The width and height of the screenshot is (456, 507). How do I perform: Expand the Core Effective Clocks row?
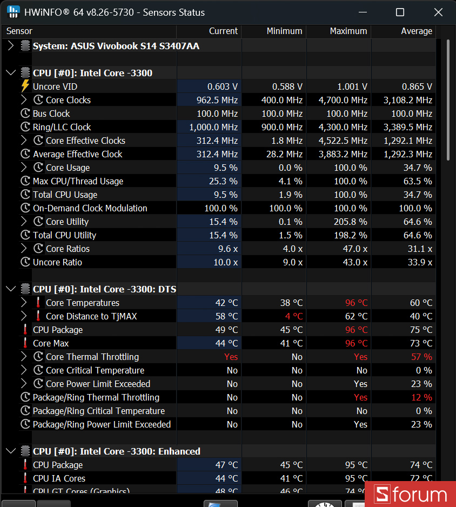point(24,141)
